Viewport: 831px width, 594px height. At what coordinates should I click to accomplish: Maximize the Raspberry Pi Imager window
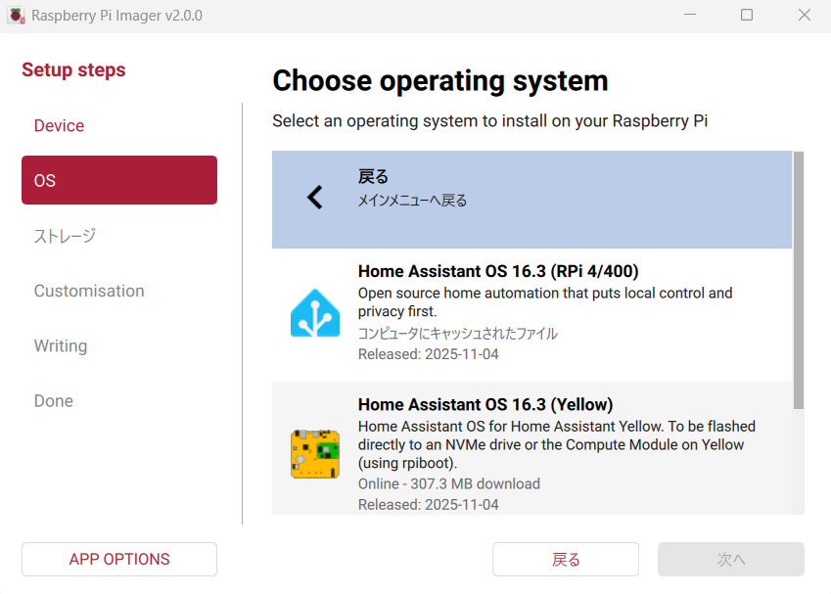(747, 16)
